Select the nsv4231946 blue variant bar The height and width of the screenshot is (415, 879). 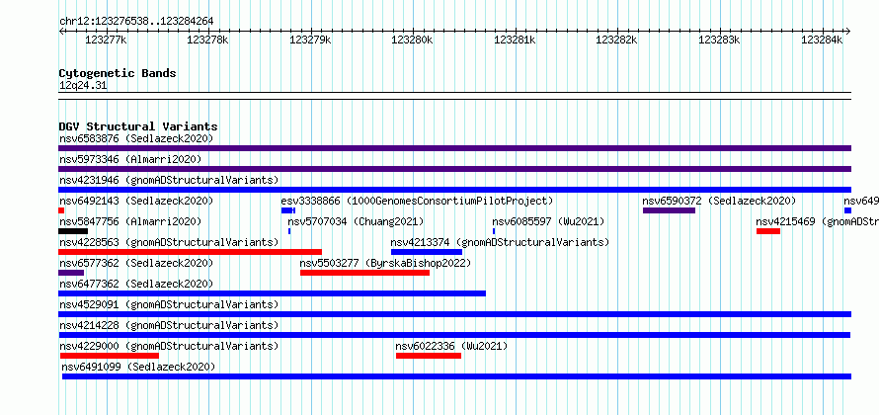pos(454,190)
